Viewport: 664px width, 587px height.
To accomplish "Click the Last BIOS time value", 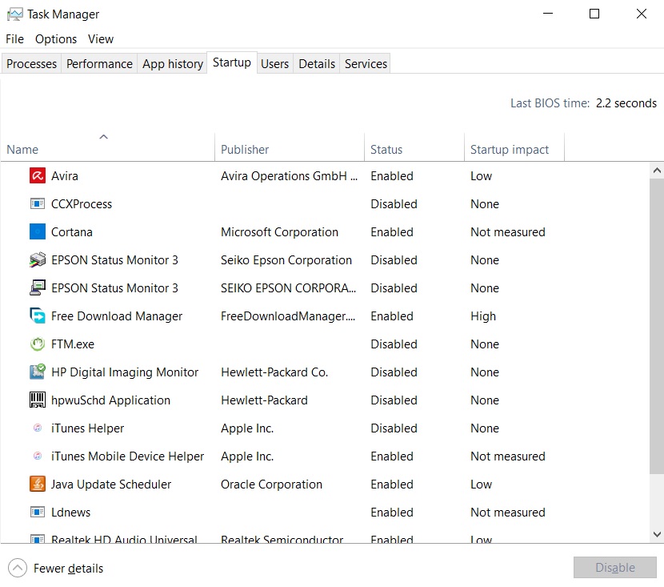I will pos(626,103).
